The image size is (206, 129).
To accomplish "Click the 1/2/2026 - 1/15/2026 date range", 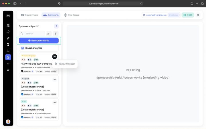I will click(x=42, y=90).
